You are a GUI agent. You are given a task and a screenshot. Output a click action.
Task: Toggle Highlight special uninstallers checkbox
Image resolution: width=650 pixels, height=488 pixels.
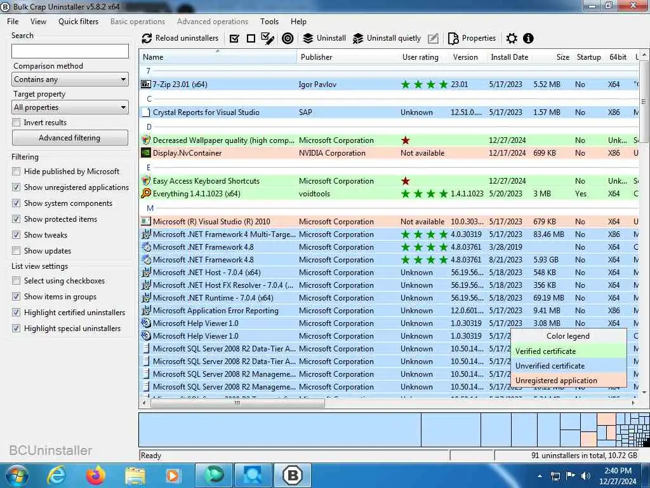click(x=16, y=329)
